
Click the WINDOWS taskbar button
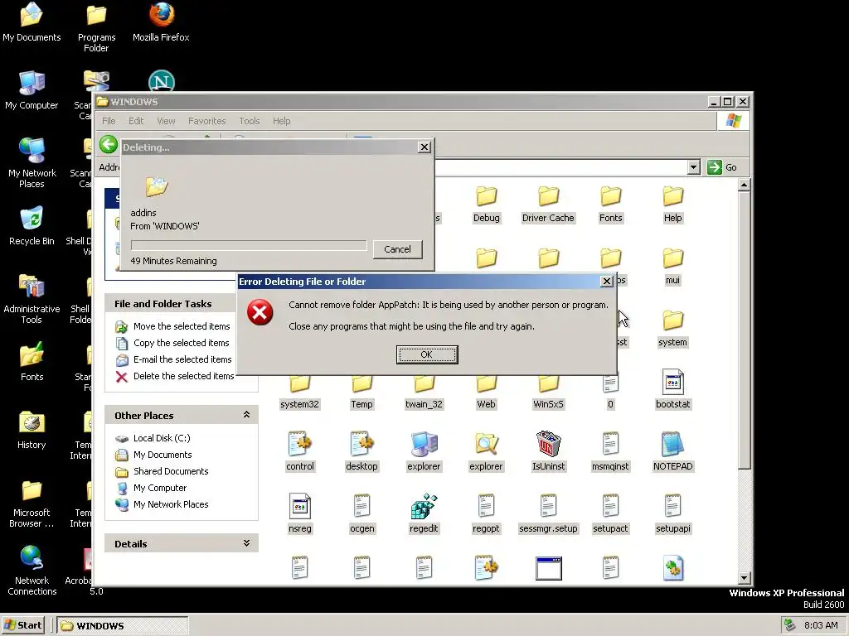[x=123, y=625]
